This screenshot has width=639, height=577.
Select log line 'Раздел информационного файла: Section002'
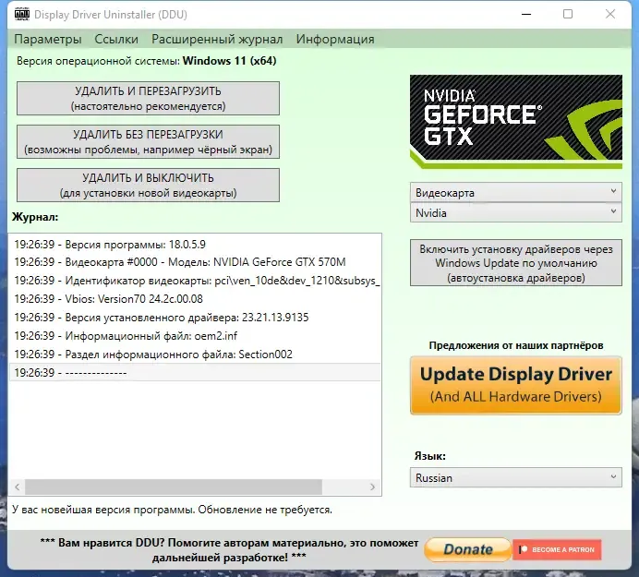pos(195,355)
